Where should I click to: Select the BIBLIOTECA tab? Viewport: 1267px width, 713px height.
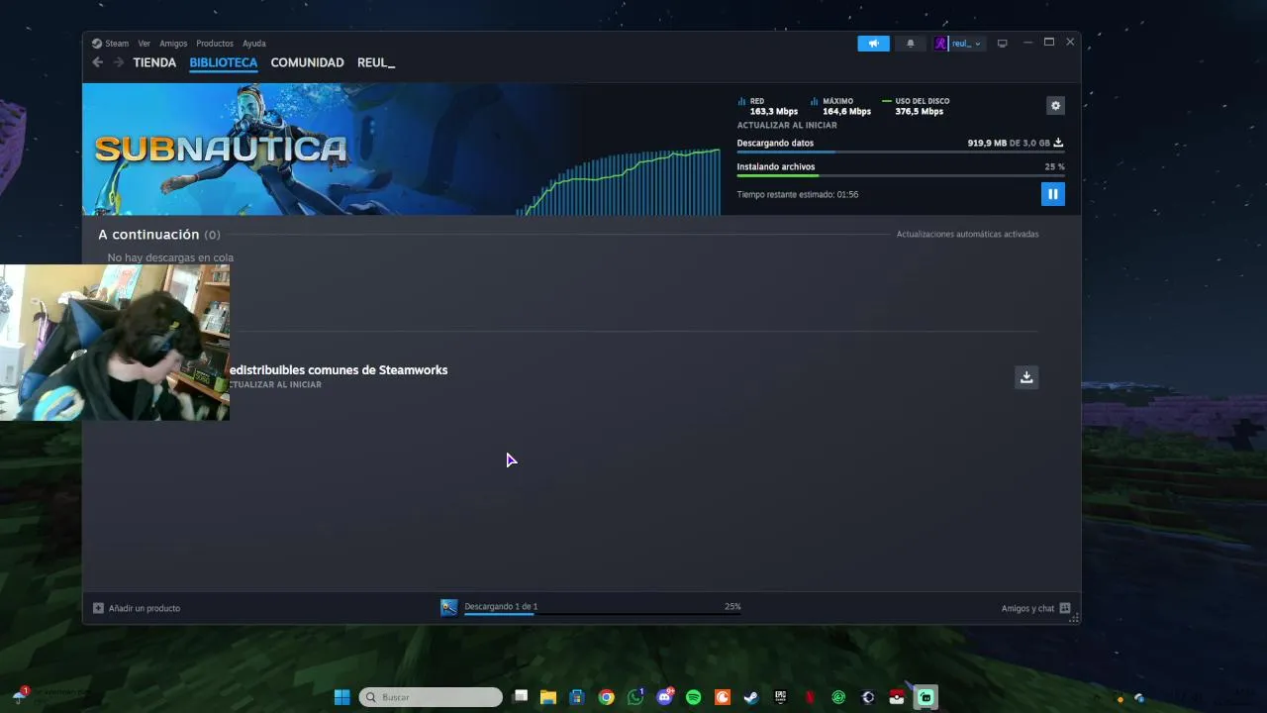(224, 62)
